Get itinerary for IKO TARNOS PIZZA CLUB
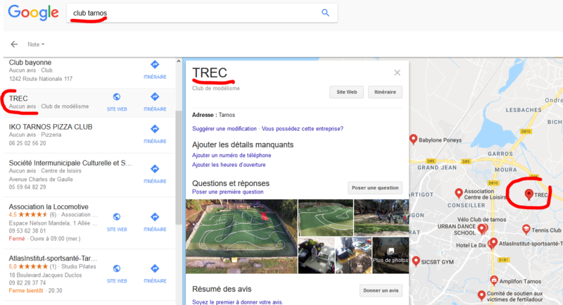Image resolution: width=563 pixels, height=305 pixels. point(155,134)
